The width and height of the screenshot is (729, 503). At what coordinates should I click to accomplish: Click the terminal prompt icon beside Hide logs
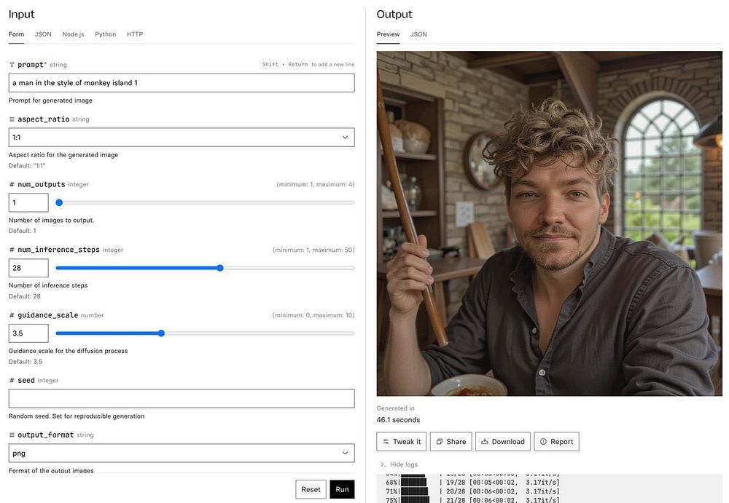(383, 464)
